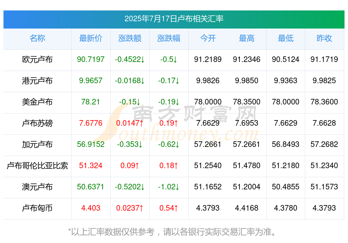Click change value 0.09↑
The width and height of the screenshot is (348, 243).
(129, 165)
